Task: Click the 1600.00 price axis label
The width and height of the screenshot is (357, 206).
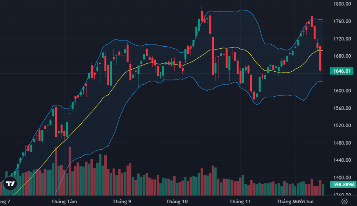Action: (x=342, y=91)
